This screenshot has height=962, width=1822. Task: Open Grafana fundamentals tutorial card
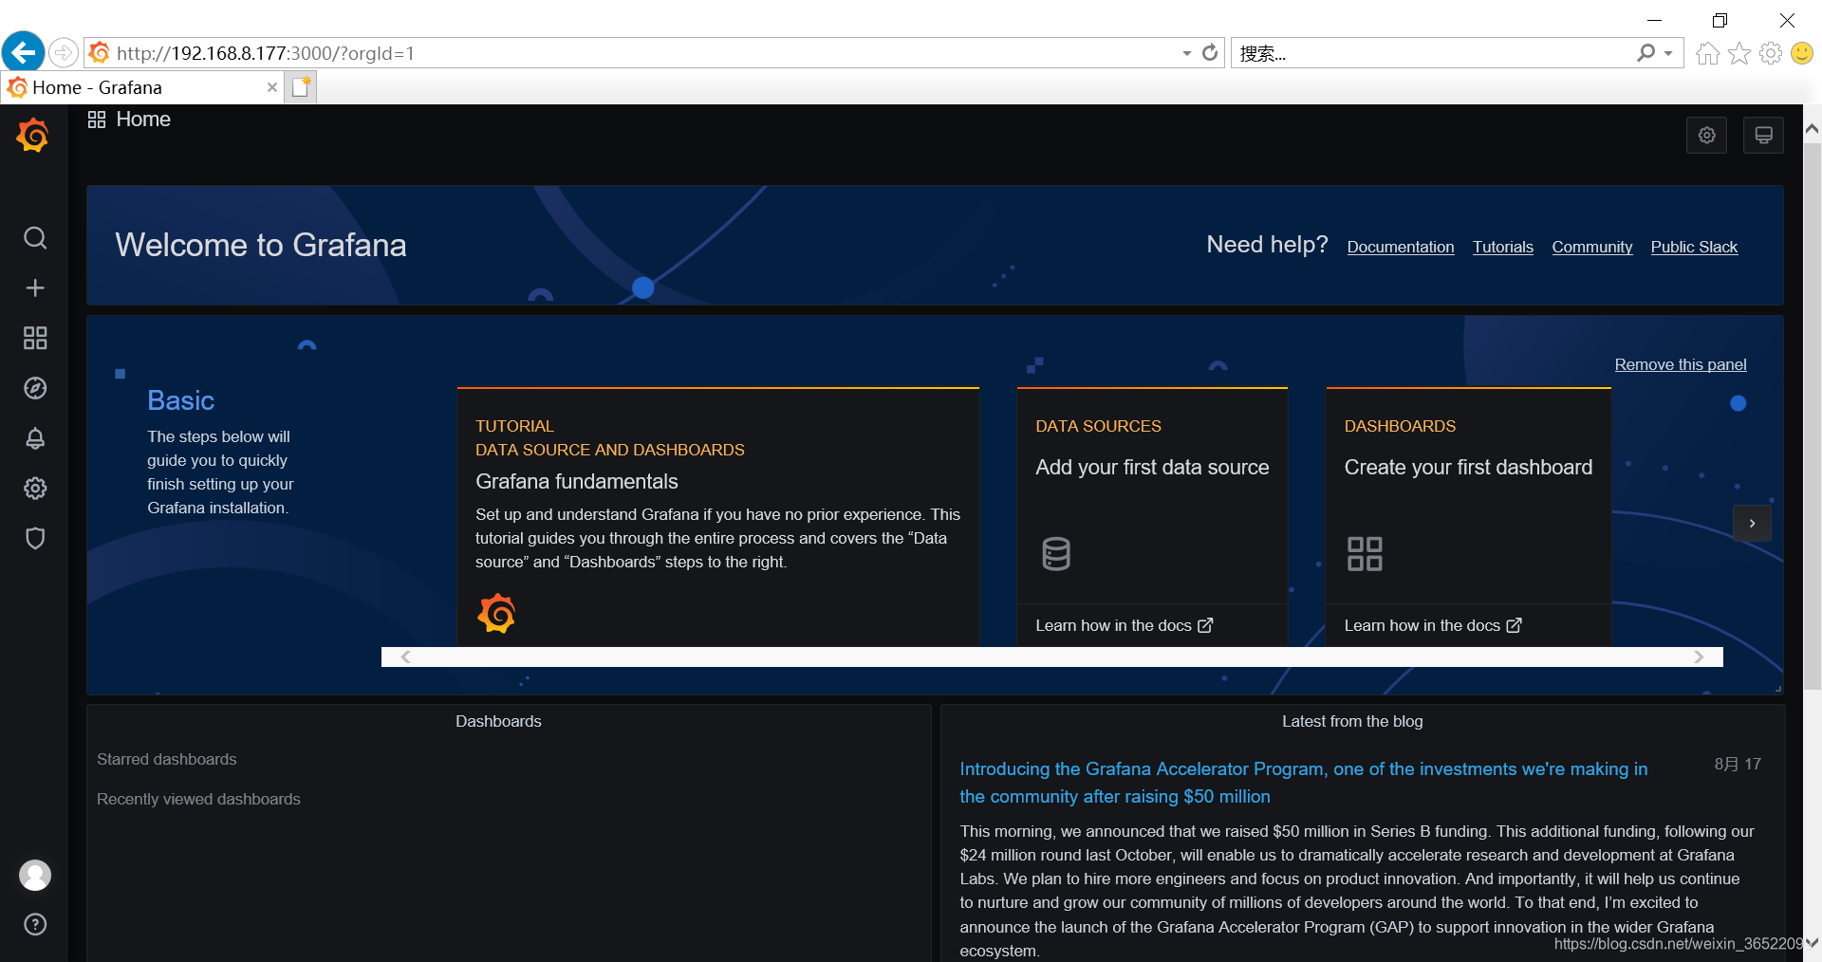[718, 517]
